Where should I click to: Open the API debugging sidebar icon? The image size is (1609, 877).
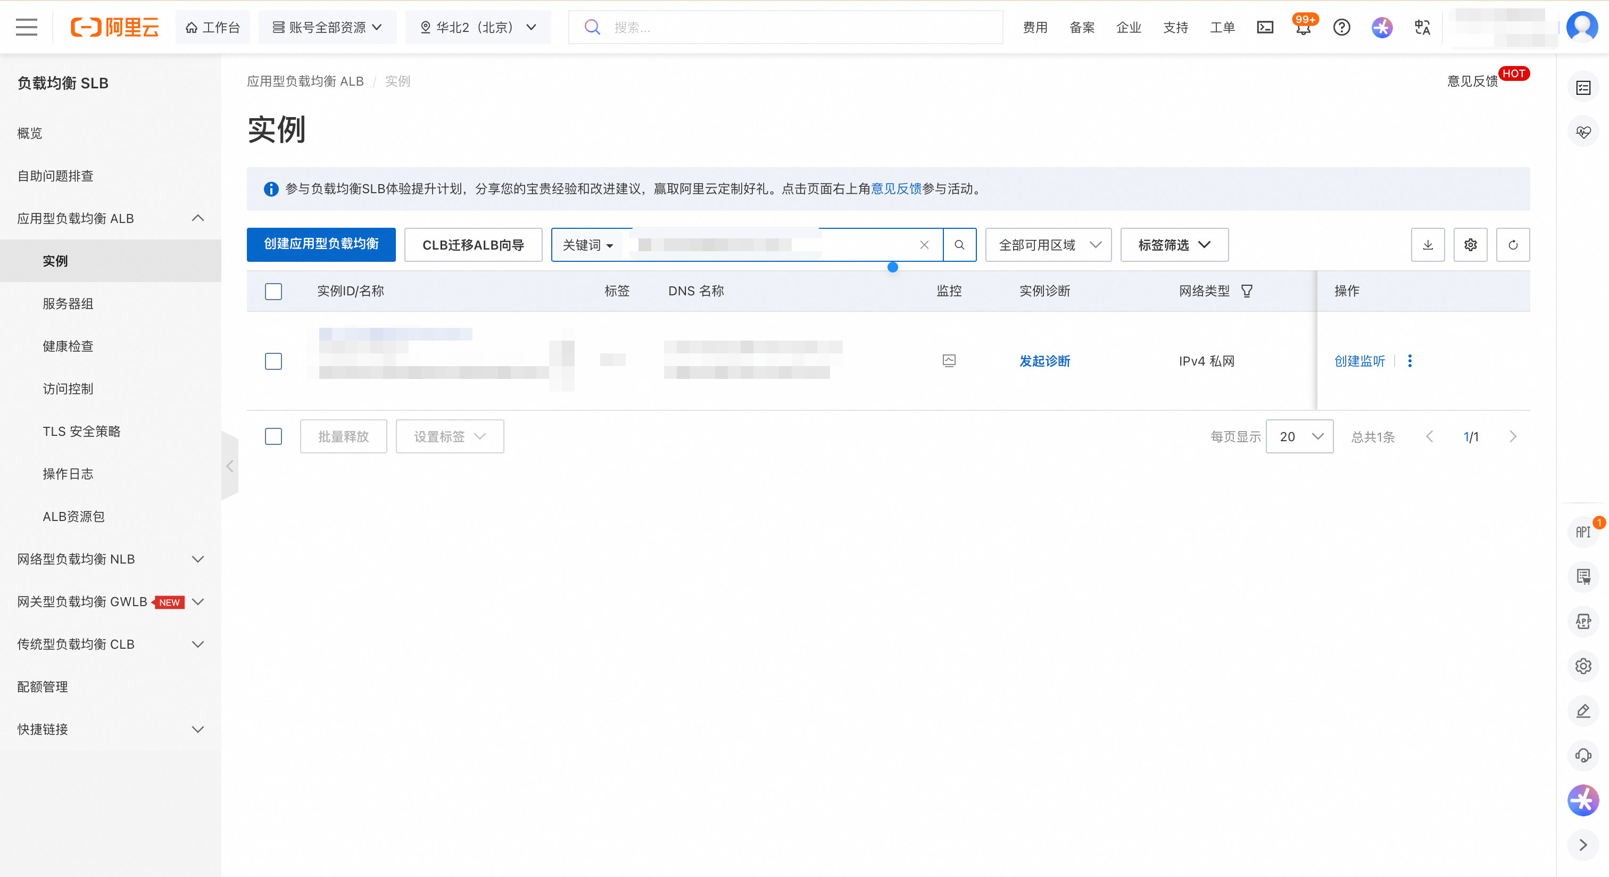(x=1582, y=532)
